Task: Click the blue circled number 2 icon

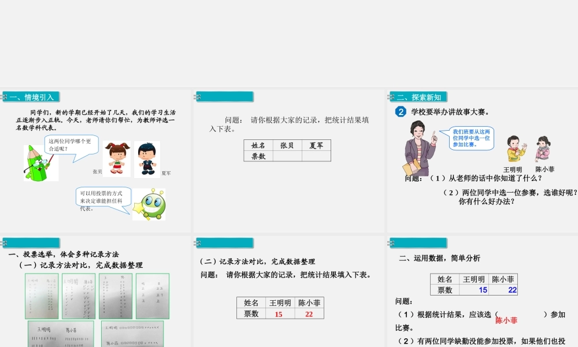Action: coord(401,112)
